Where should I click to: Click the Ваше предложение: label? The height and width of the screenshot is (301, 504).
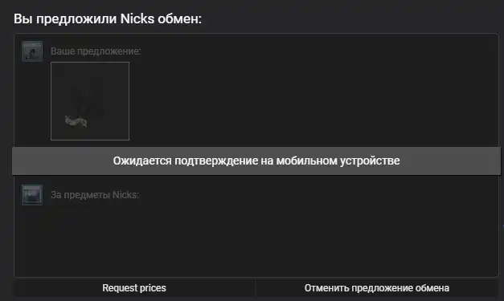[96, 51]
